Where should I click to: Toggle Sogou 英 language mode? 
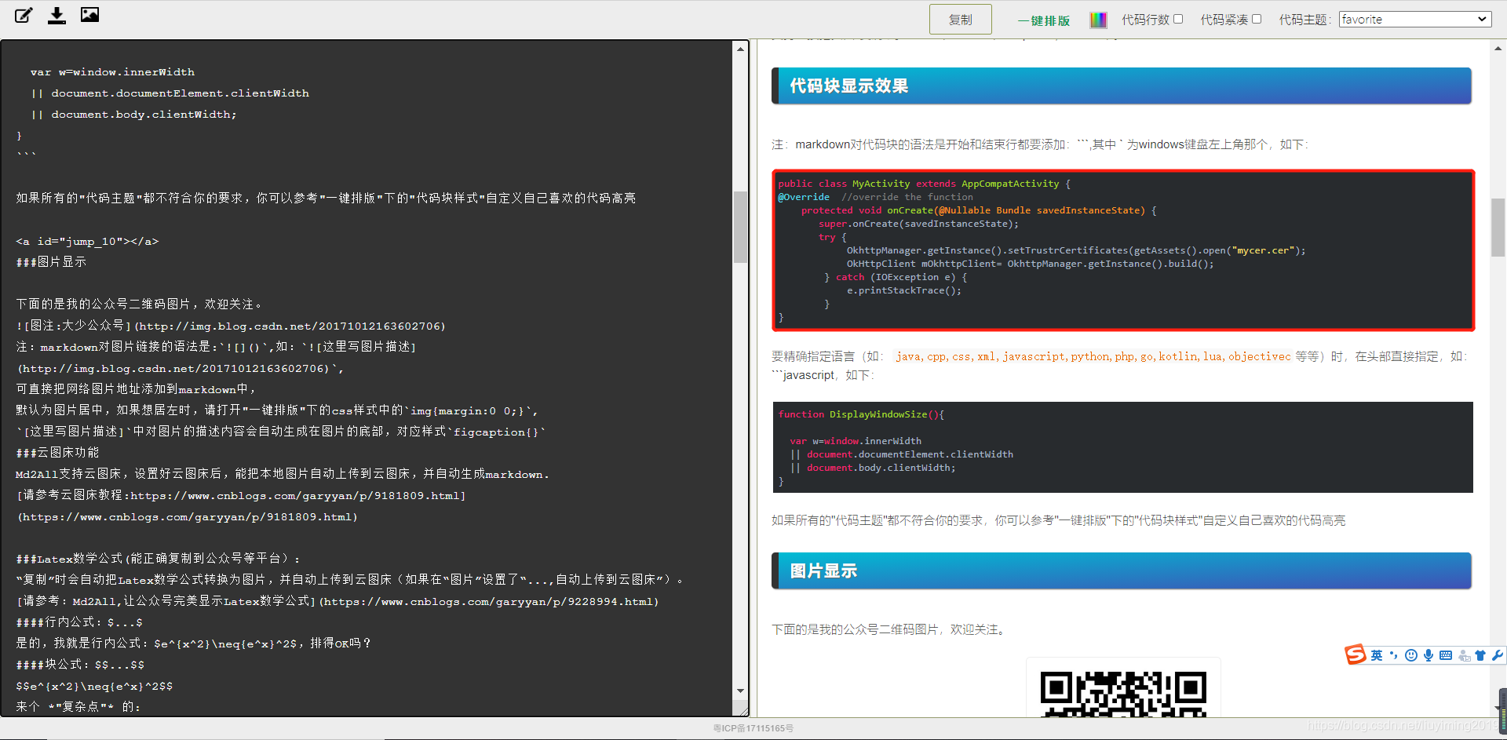coord(1377,655)
